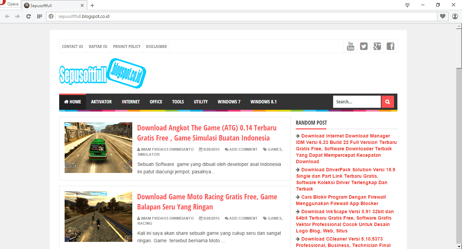Open the Disclaimer page
Screen dimensions: 462x249
pos(156,47)
